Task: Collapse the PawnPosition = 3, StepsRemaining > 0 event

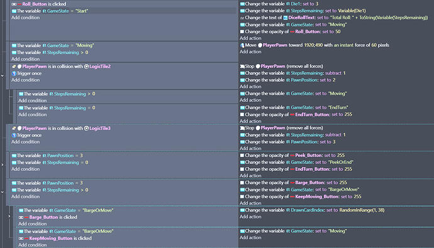Action: coord(3,192)
